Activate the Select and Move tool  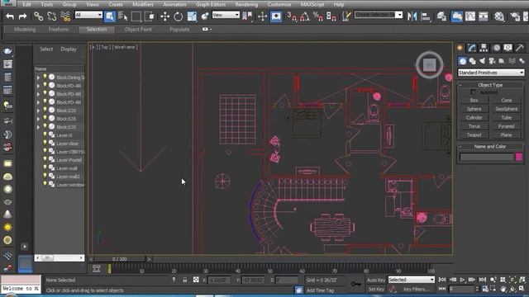[165, 16]
